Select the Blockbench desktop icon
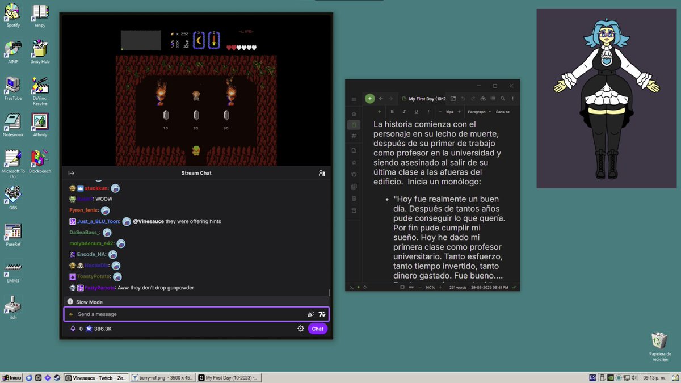This screenshot has height=383, width=681. 40,162
